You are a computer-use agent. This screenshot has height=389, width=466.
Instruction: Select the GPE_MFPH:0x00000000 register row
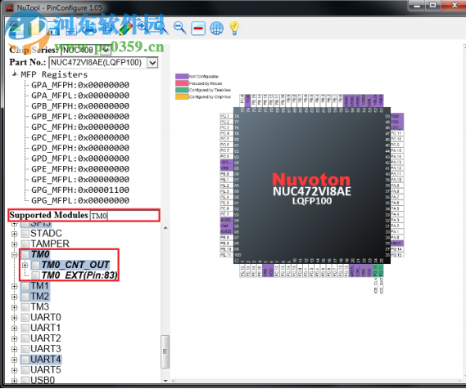pos(80,169)
